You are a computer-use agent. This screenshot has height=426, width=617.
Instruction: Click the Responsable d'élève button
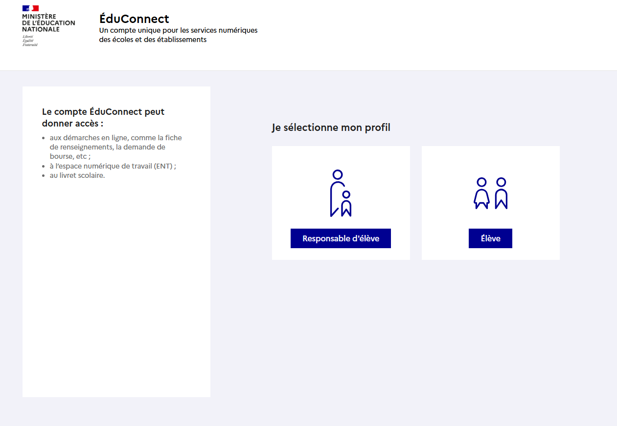coord(341,238)
